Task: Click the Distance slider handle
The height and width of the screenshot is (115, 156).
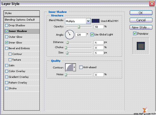Action: [x=67, y=42]
